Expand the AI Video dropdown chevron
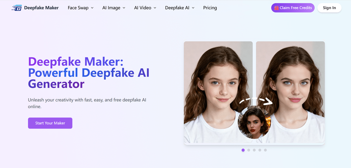Image resolution: width=351 pixels, height=168 pixels. [155, 8]
